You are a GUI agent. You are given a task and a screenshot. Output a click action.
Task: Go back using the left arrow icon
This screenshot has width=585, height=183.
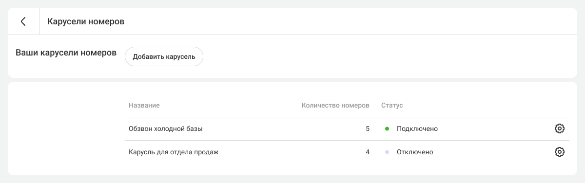point(23,21)
